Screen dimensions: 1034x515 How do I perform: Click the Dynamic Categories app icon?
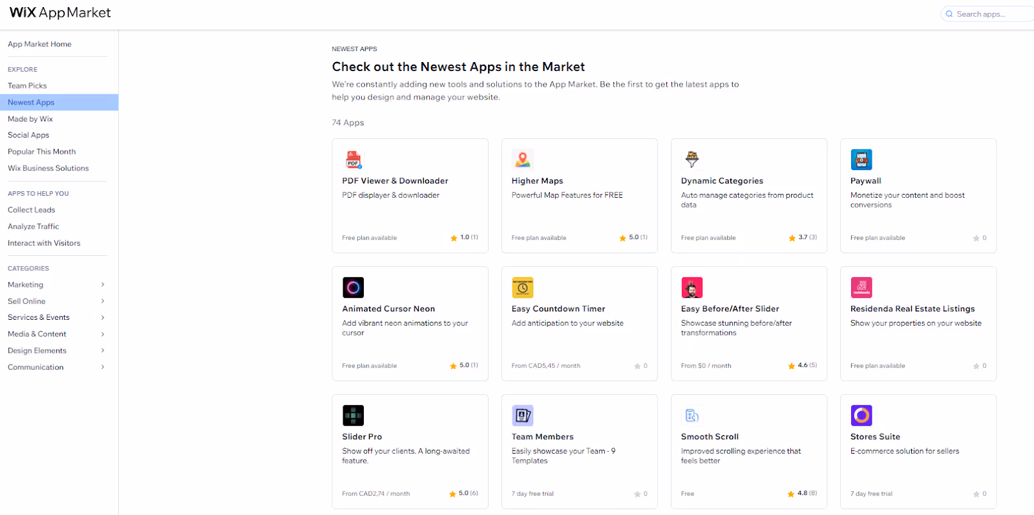click(x=691, y=159)
